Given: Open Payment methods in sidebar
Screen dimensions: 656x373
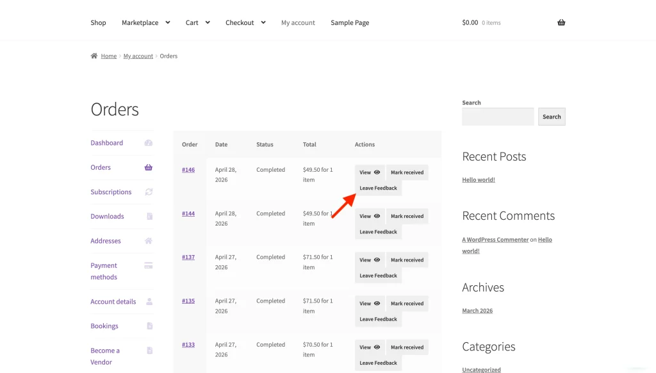Looking at the screenshot, I should pos(104,271).
